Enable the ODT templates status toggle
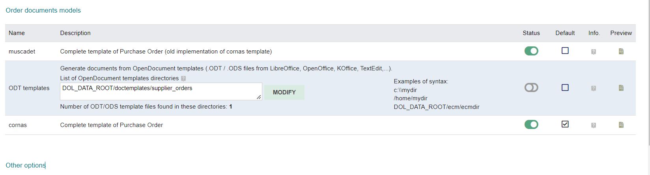Screen dimensions: 650x175 tap(531, 88)
